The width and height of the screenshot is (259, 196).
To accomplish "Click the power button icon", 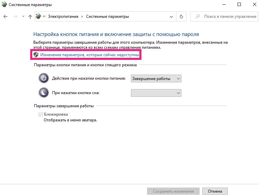I will pos(44,78).
